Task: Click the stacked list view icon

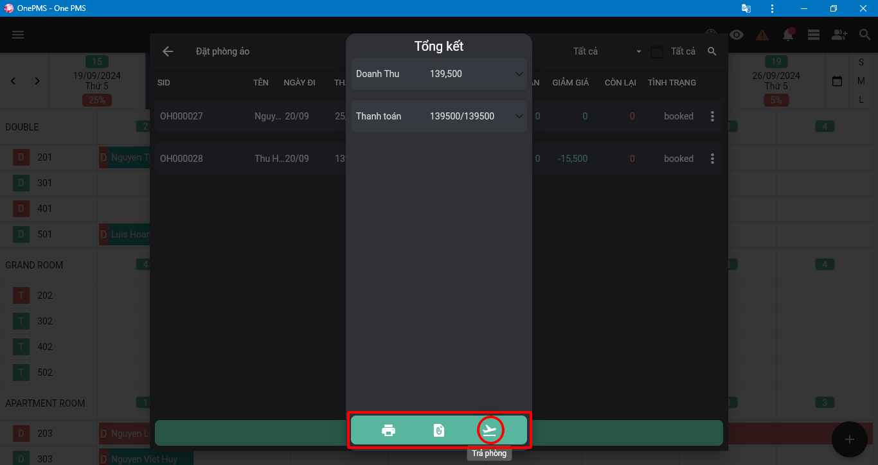Action: 814,35
